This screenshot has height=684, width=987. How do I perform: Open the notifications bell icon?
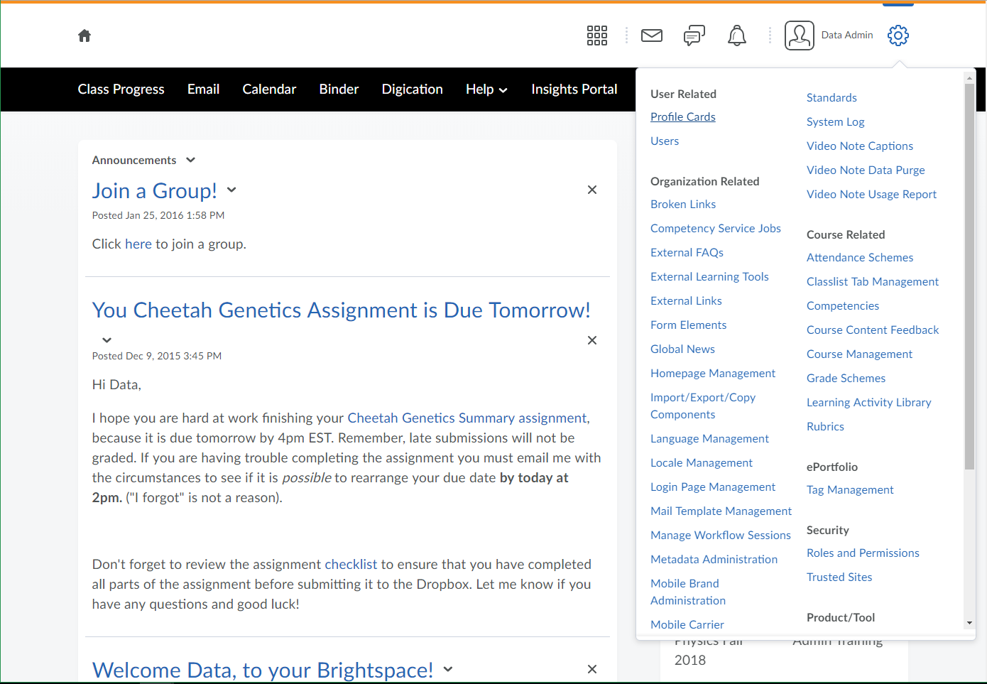(x=736, y=36)
